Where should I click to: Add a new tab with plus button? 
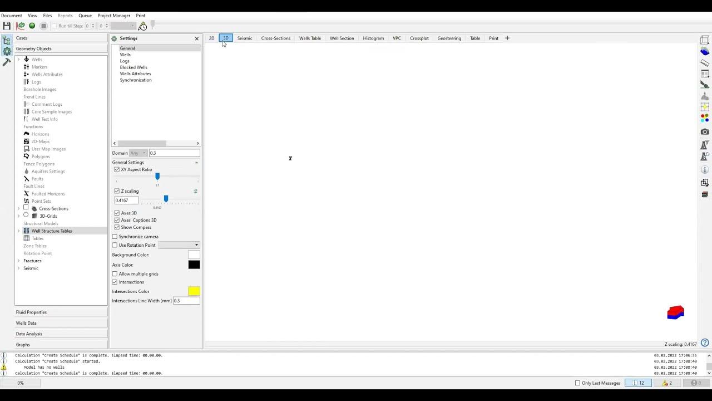coord(507,38)
